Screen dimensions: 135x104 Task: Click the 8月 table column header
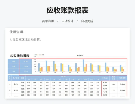click(73, 79)
